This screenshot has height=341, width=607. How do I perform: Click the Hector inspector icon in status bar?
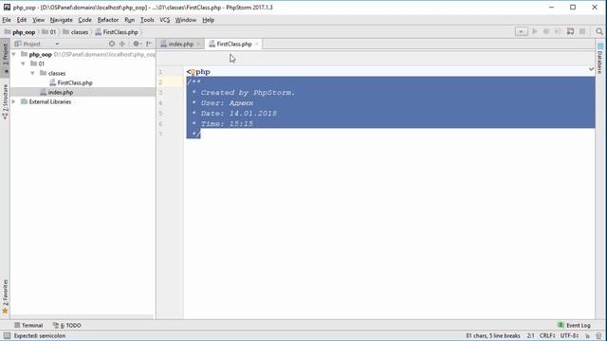(x=598, y=335)
